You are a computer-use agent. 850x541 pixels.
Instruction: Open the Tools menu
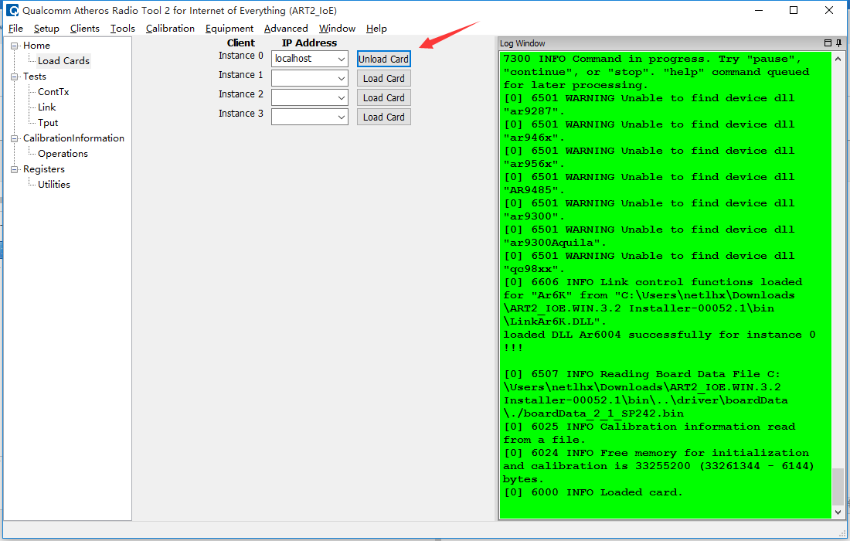(123, 28)
